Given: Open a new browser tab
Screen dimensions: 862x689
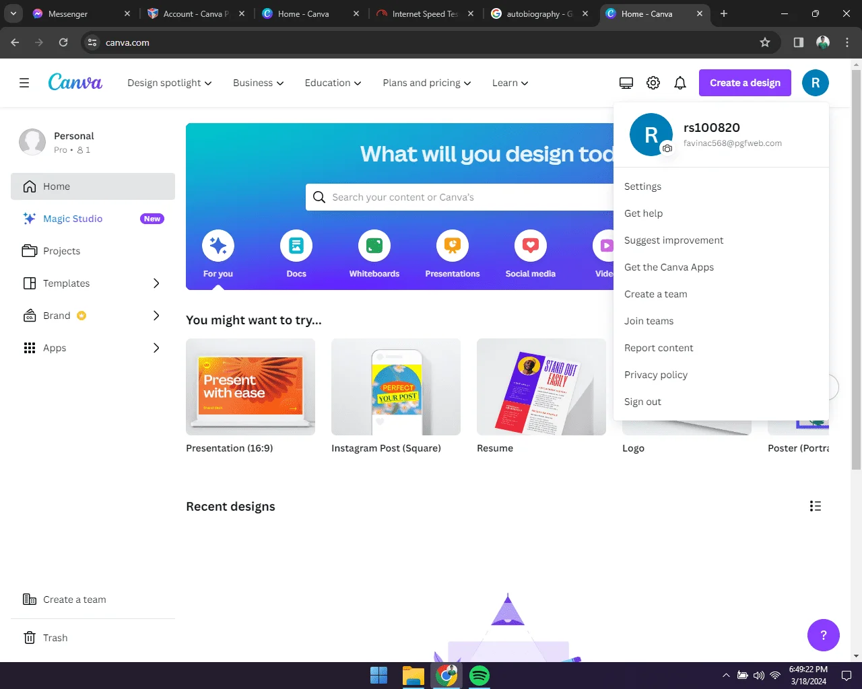Looking at the screenshot, I should point(724,13).
